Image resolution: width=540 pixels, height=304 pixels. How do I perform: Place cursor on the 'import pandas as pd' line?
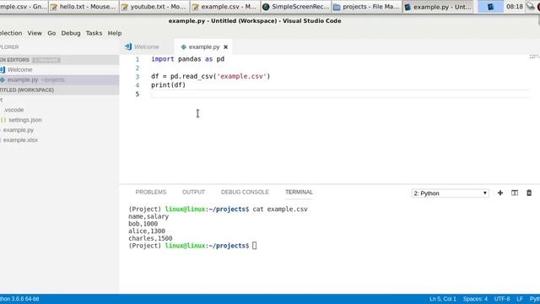point(187,59)
